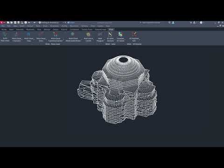Open the Modify menu
The height and width of the screenshot is (168, 224).
64,26
